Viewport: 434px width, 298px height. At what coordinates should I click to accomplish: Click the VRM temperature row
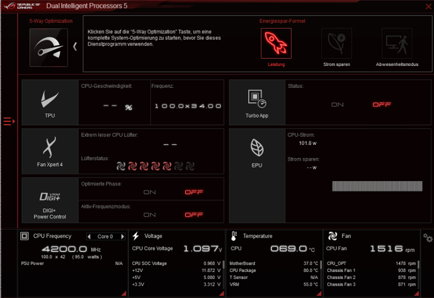[274, 284]
